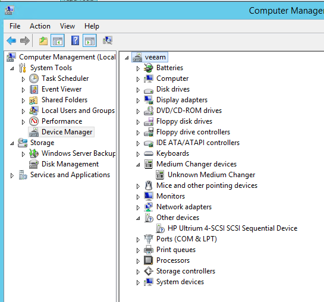Expand the Batteries category
Viewport: 324px width, 302px height.
point(138,68)
